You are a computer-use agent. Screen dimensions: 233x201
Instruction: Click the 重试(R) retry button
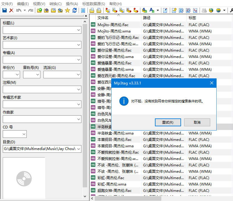pyautogui.click(x=168, y=122)
